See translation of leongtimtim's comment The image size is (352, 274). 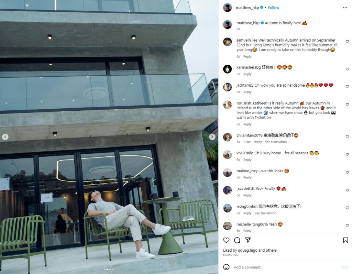pos(265,213)
